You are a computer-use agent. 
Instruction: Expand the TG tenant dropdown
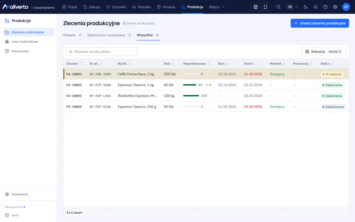click(292, 7)
